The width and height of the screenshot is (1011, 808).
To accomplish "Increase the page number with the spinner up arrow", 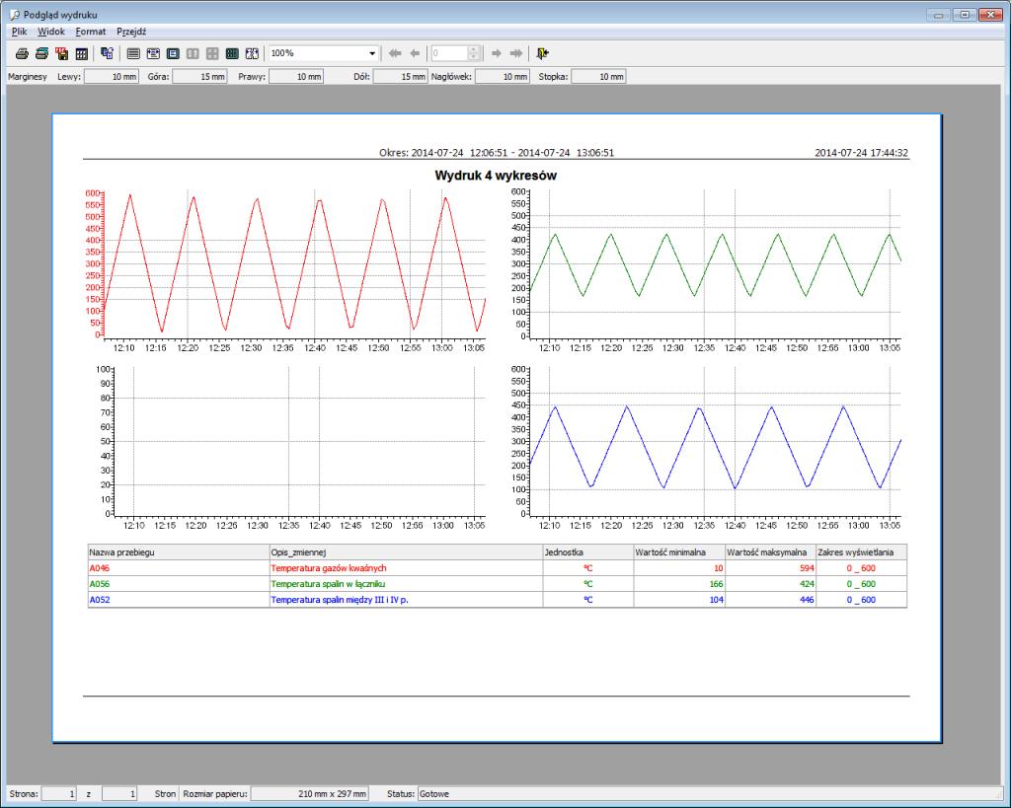I will coord(475,49).
